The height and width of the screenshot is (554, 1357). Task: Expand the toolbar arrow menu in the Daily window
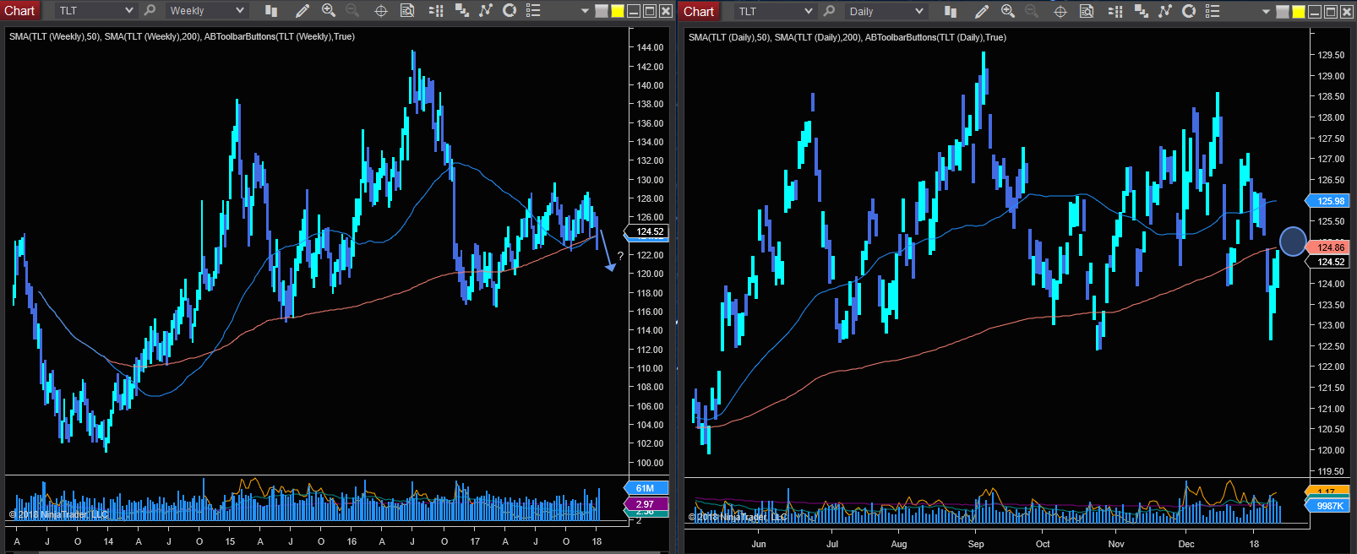point(1266,12)
